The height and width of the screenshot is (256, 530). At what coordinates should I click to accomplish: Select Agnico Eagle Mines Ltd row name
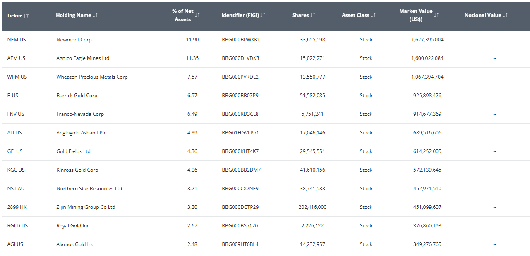pyautogui.click(x=83, y=58)
